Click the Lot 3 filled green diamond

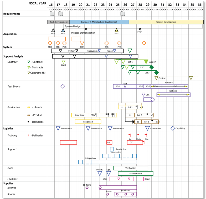click(156, 73)
